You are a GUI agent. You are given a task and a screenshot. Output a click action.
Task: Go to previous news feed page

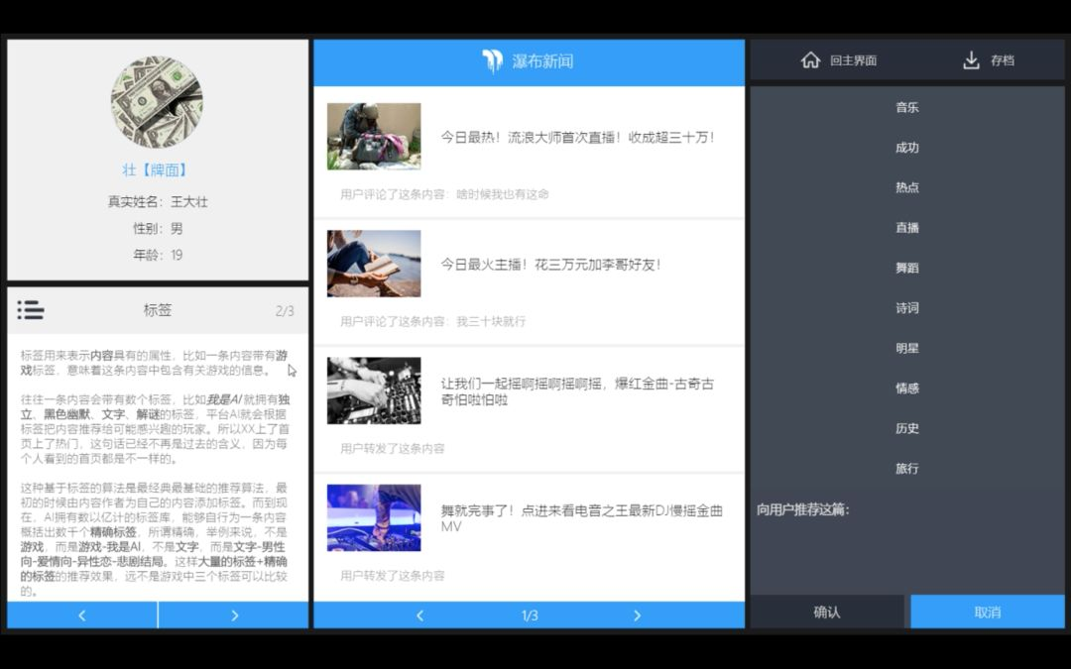pyautogui.click(x=420, y=615)
